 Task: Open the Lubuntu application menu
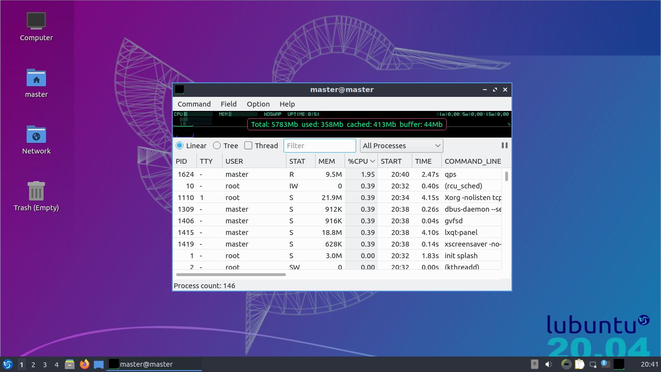tap(7, 364)
